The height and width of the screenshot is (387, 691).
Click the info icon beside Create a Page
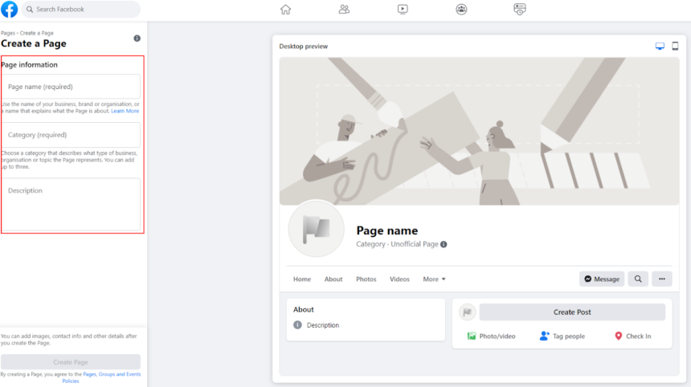pos(137,39)
